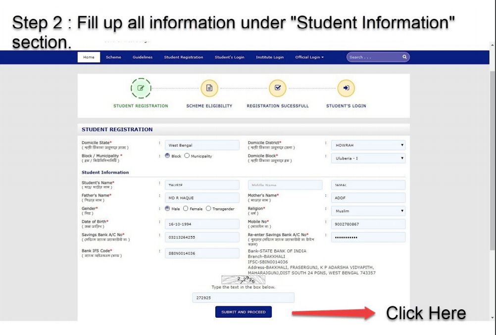Click the Savings Bank A/C No field
This screenshot has width=496, height=335.
point(202,237)
